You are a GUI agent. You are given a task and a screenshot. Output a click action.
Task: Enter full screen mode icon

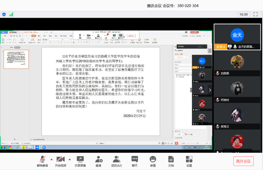pyautogui.click(x=255, y=14)
